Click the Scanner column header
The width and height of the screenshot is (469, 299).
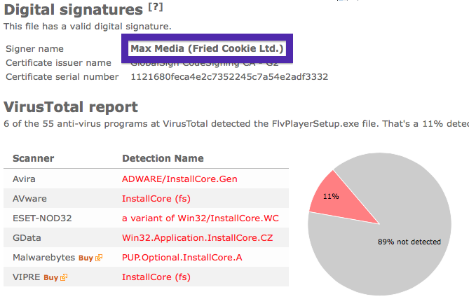[x=33, y=158]
